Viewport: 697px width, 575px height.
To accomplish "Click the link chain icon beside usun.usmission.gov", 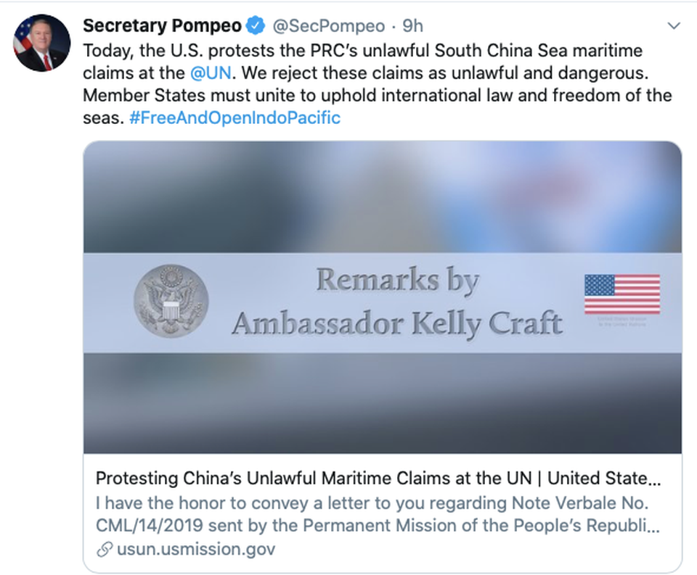I will point(105,550).
